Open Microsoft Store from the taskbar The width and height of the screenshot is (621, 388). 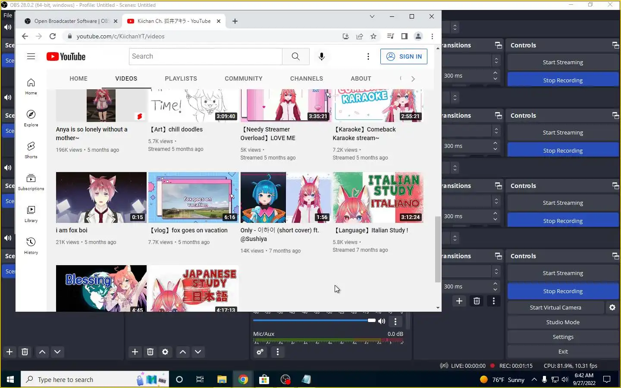tap(264, 379)
